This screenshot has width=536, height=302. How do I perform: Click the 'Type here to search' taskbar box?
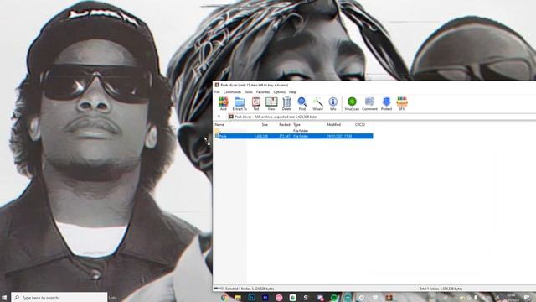59,298
